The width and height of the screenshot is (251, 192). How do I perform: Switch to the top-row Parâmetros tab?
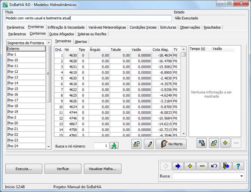[x=16, y=27]
